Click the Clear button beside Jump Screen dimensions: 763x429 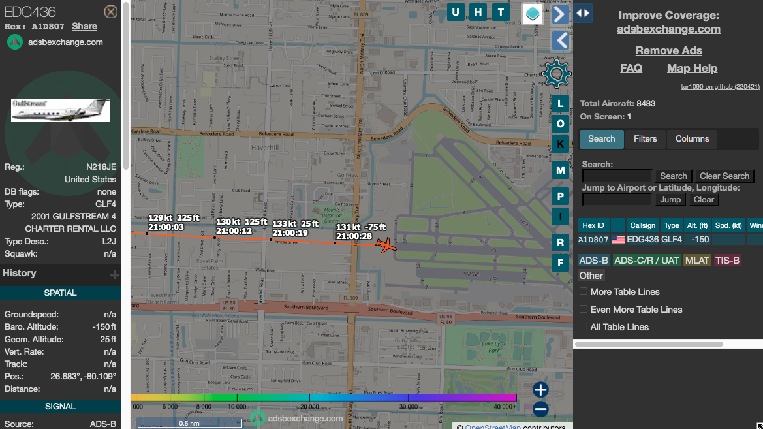pos(704,200)
